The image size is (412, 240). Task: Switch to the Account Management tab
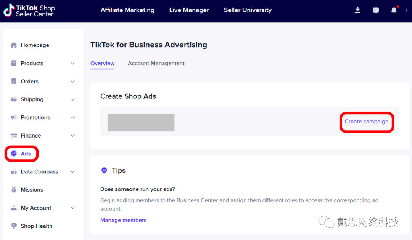click(156, 63)
